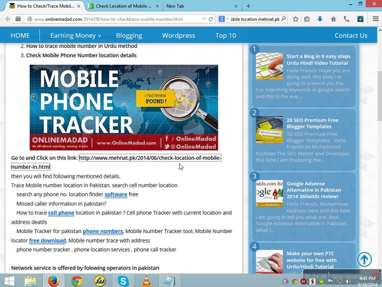Open the Firefox hamburger menu
The height and width of the screenshot is (287, 382).
click(376, 19)
